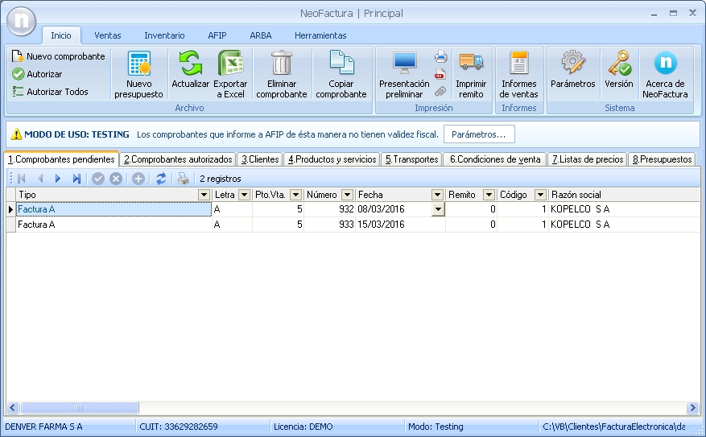706x437 pixels.
Task: Open the Tipo column filter dropdown
Action: pyautogui.click(x=204, y=195)
